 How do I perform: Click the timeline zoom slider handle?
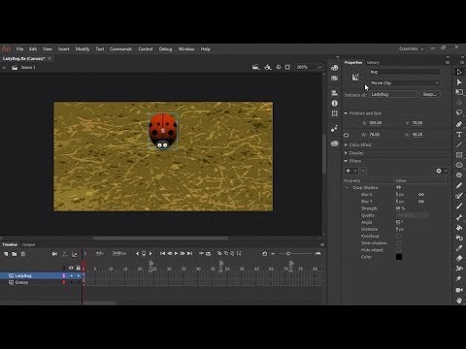coord(287,254)
